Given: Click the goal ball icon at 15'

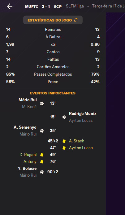Looking at the screenshot, I should (64, 117).
